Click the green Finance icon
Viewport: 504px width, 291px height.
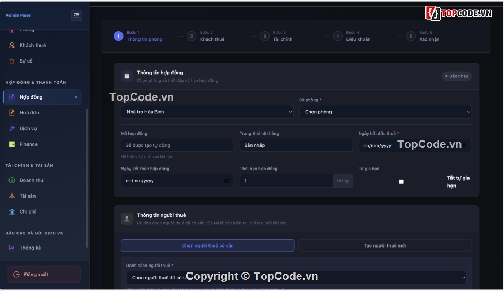(x=12, y=144)
